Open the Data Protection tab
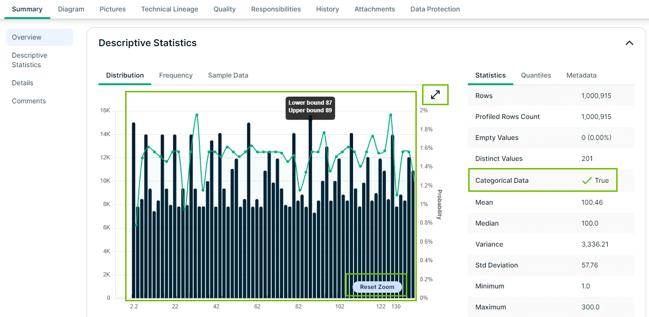This screenshot has height=317, width=649. [x=434, y=9]
